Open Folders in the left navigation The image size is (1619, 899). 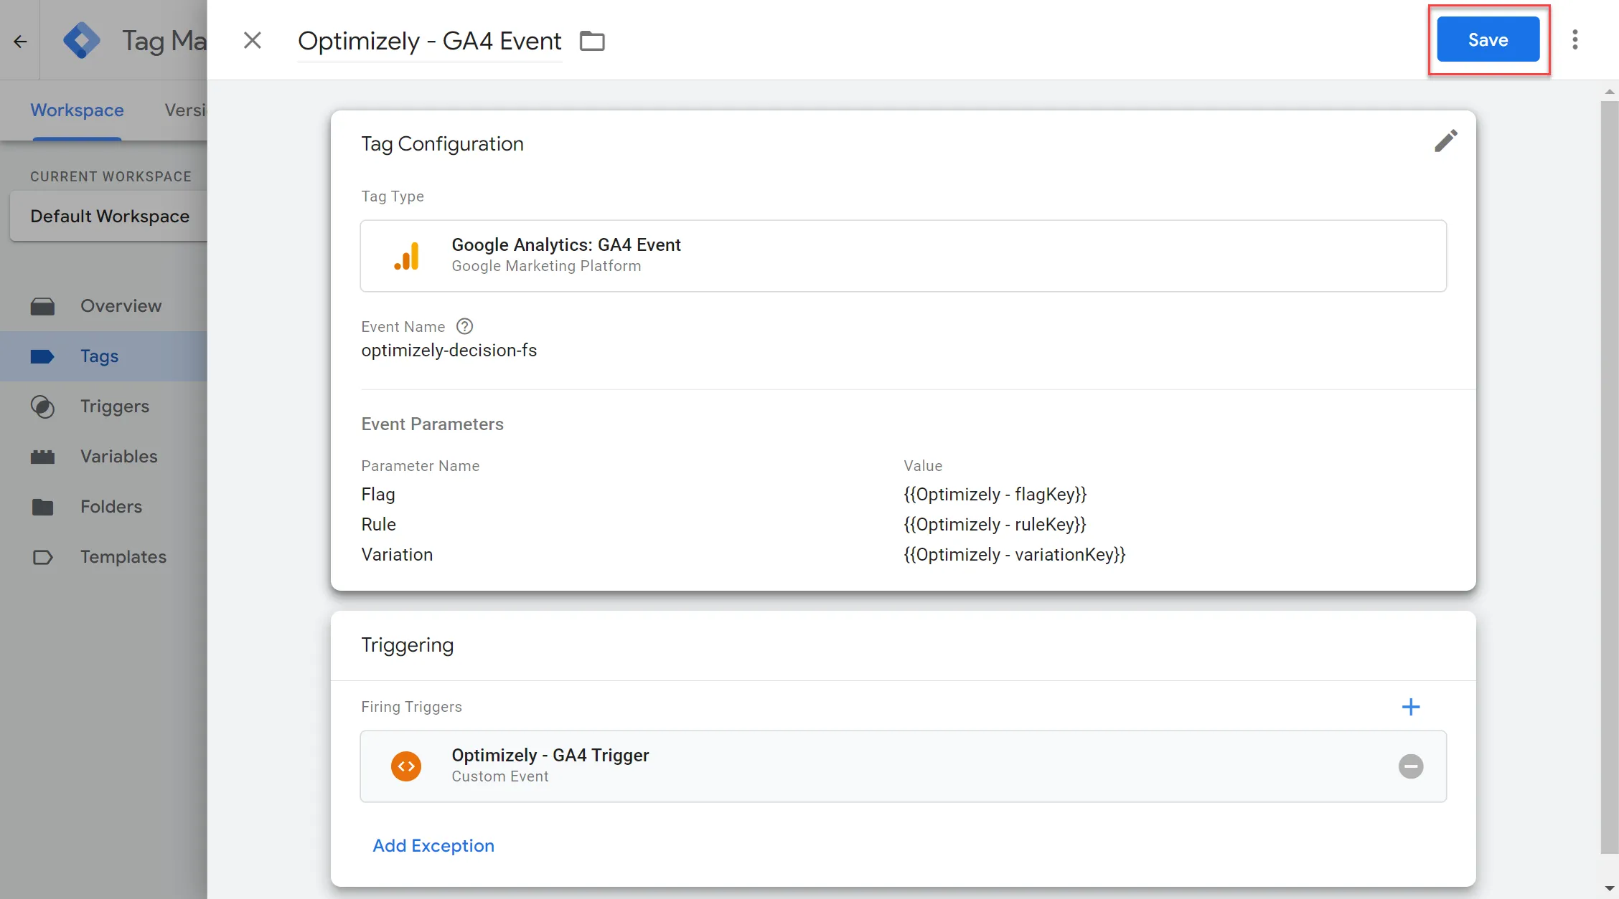point(103,507)
